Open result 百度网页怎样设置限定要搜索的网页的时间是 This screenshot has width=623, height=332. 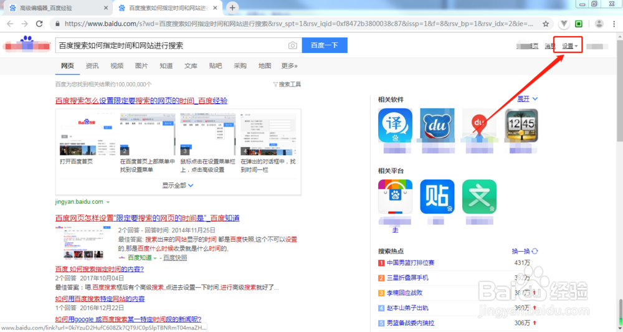(148, 218)
